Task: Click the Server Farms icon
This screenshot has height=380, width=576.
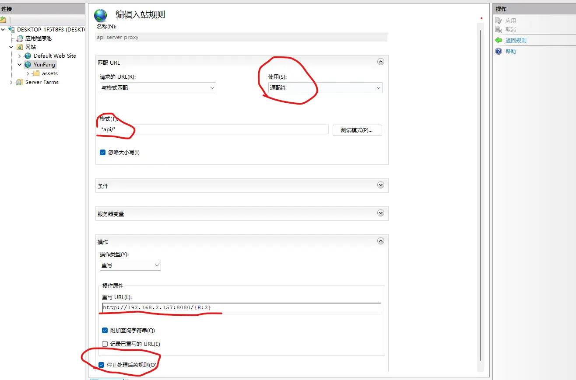Action: tap(20, 82)
